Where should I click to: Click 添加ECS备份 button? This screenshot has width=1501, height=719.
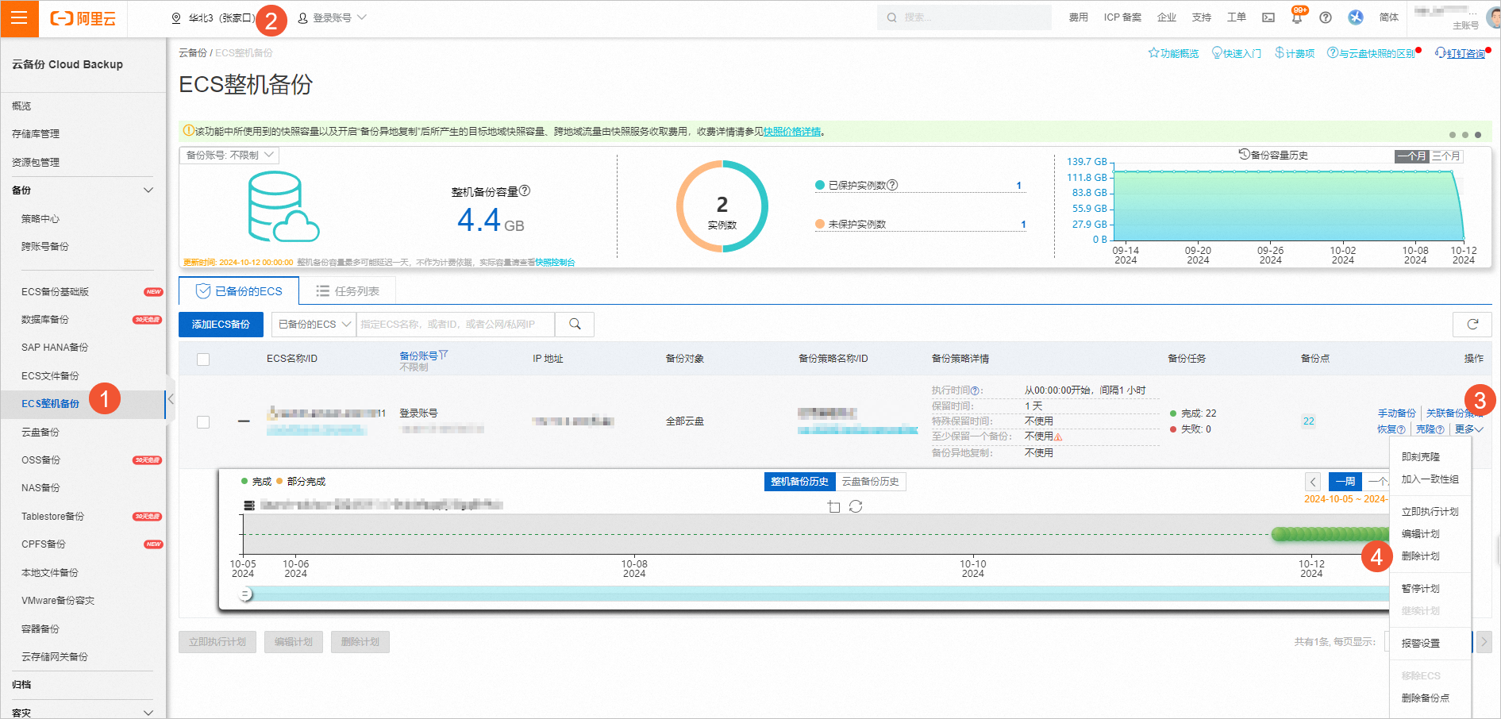[x=221, y=325]
